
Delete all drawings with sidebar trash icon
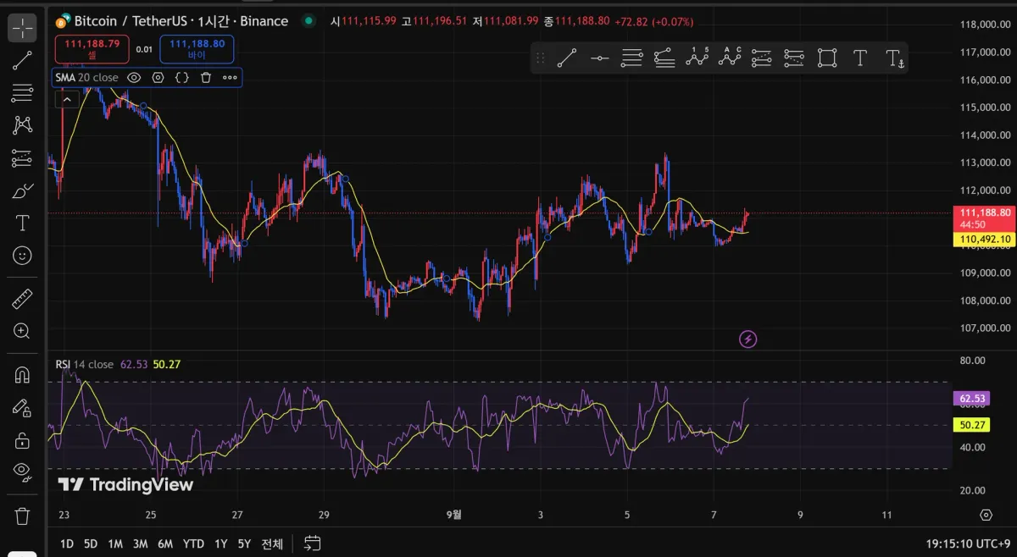point(22,515)
